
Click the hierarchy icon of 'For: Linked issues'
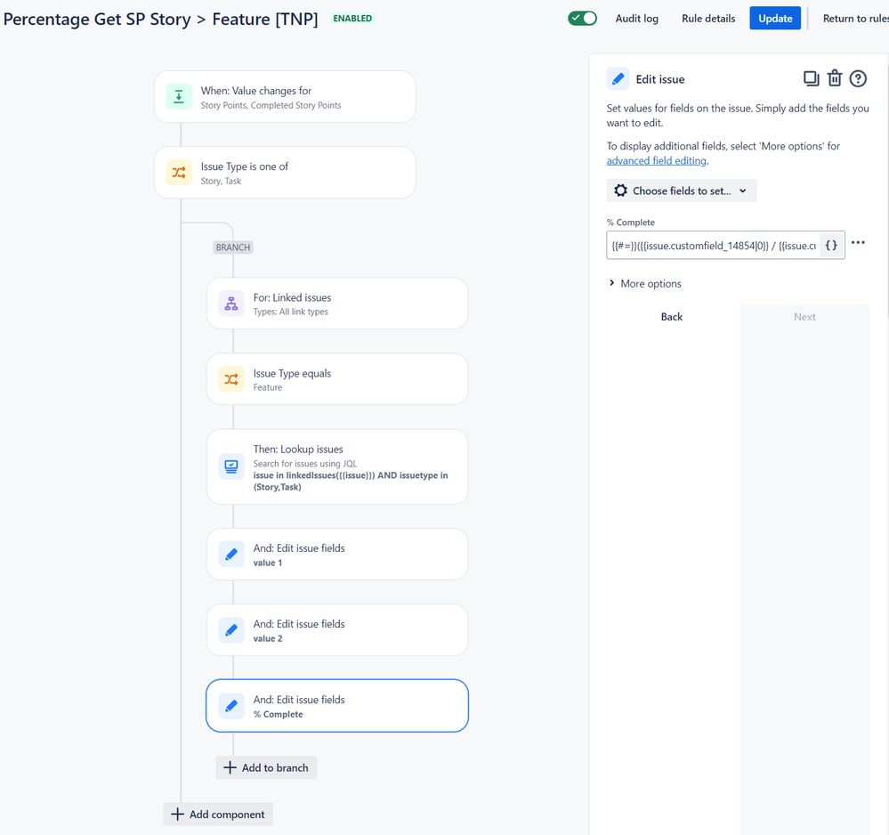coord(231,304)
